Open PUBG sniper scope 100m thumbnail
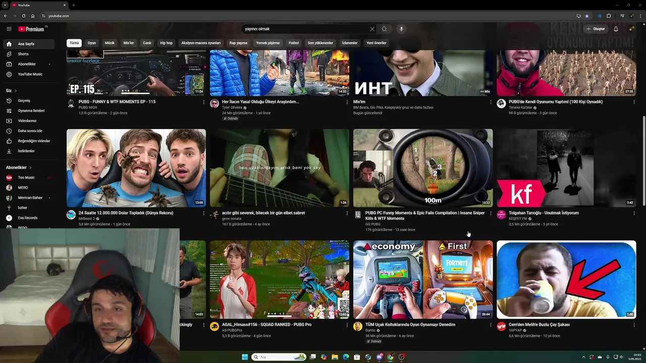 click(x=423, y=168)
